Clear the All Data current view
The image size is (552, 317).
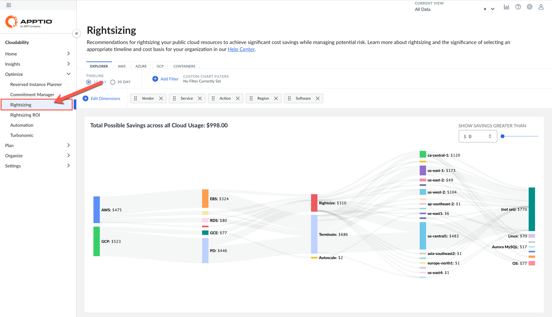(485, 9)
